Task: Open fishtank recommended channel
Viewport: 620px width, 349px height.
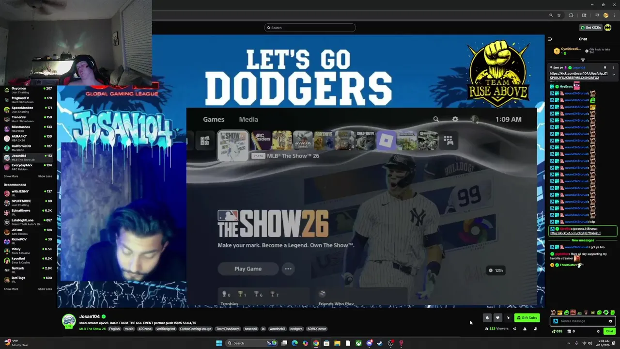Action: 28,270
